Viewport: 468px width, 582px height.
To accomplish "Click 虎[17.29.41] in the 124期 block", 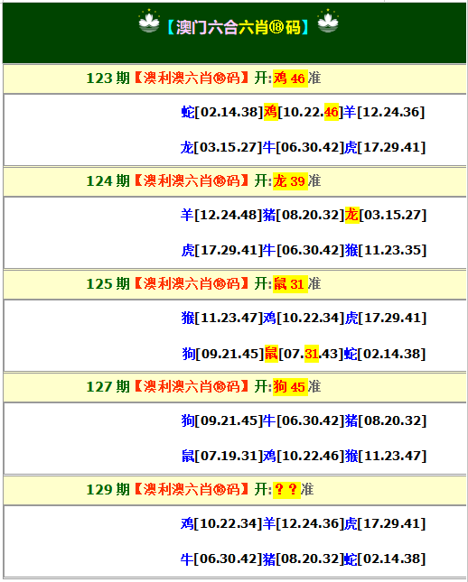I will click(222, 250).
